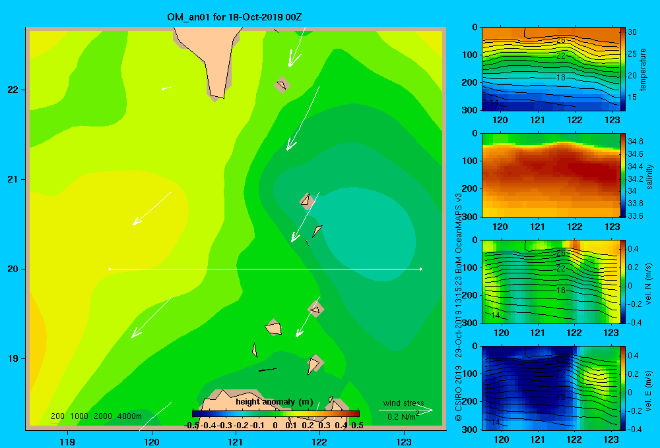This screenshot has width=660, height=448.
Task: Open the salinity depth section plot
Action: 550,175
